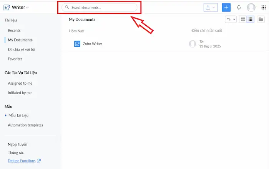Screen dimensions: 269x169
Task: Open the user profile avatar
Action: click(251, 7)
